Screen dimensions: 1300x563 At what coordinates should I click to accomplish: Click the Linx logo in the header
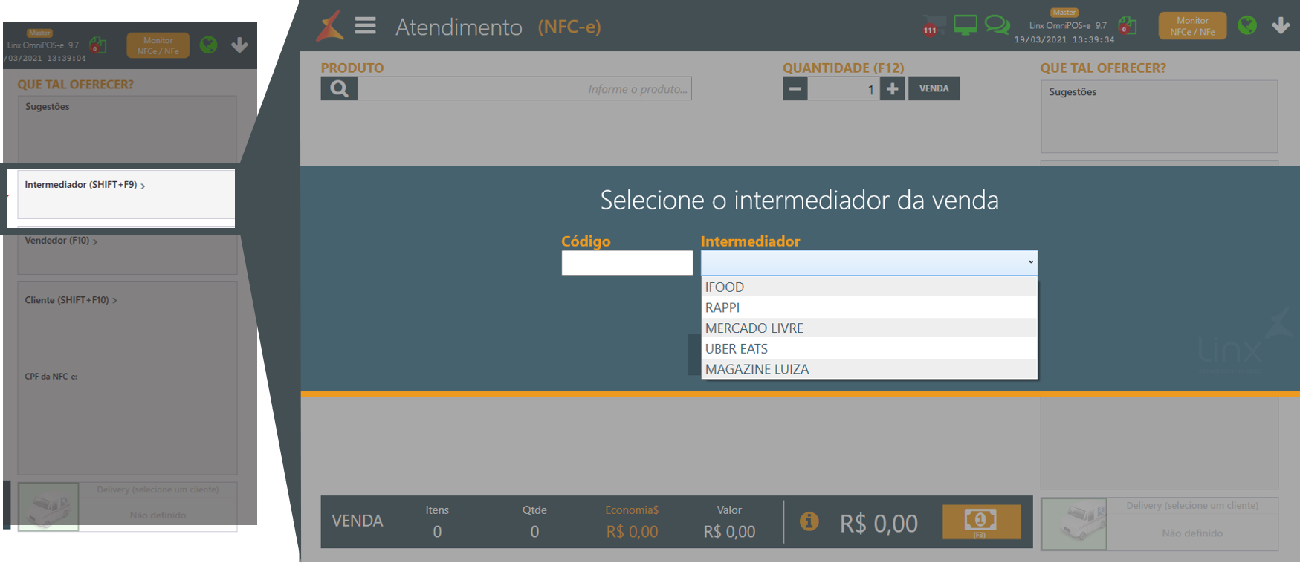click(330, 26)
